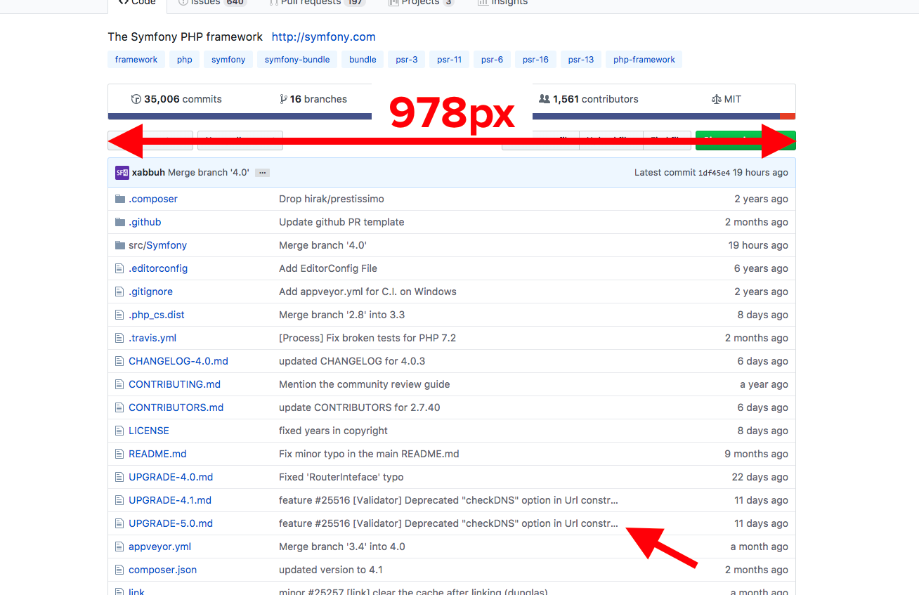Click the .composer folder icon

click(x=120, y=199)
